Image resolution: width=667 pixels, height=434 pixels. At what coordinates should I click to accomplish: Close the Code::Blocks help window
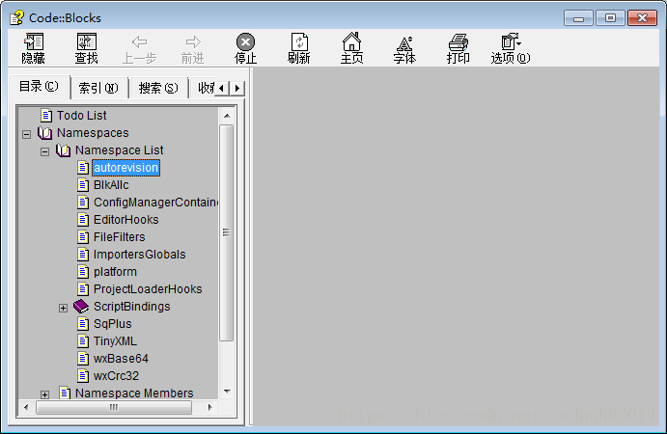642,18
